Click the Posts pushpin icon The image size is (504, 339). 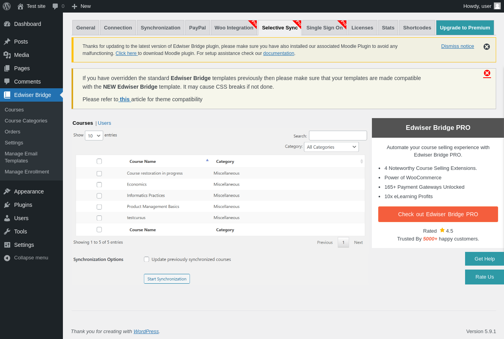7,42
